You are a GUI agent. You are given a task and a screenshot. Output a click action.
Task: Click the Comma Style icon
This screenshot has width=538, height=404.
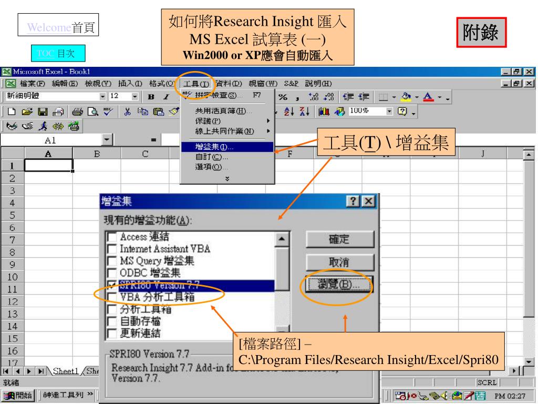(297, 98)
